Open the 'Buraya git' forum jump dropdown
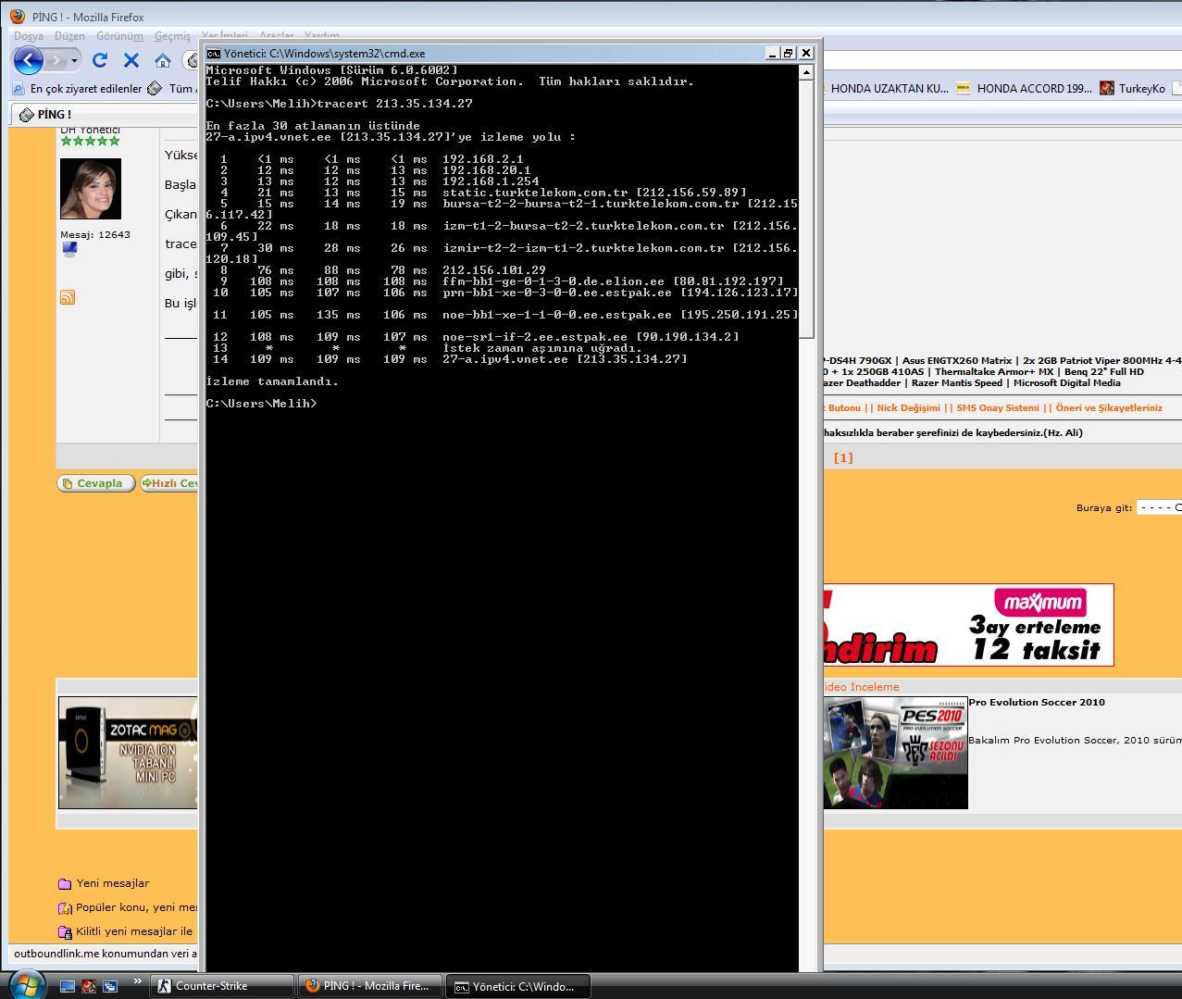 coord(1159,507)
